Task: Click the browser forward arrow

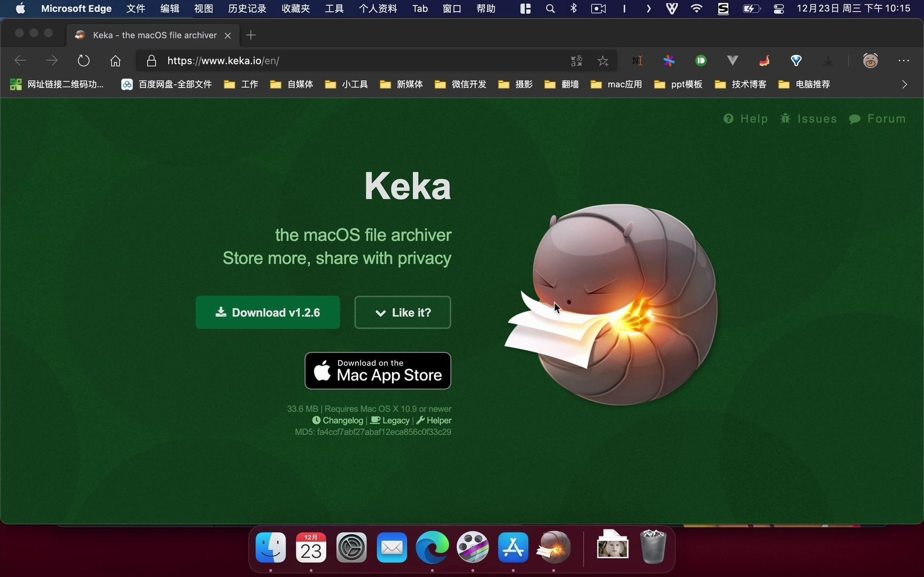Action: [x=52, y=60]
